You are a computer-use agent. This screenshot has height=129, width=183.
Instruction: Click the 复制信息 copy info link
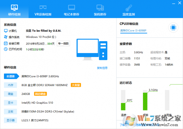click(102, 68)
